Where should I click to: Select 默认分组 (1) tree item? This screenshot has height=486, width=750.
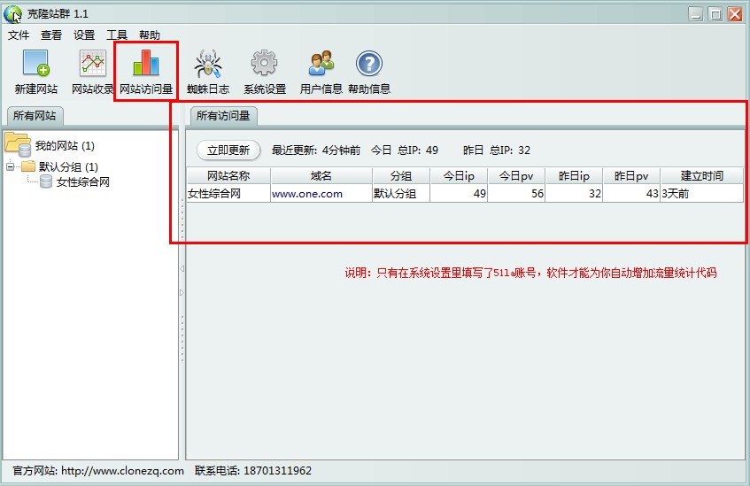68,166
